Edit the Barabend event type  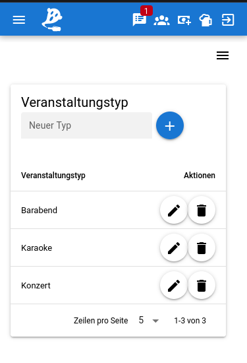[174, 210]
